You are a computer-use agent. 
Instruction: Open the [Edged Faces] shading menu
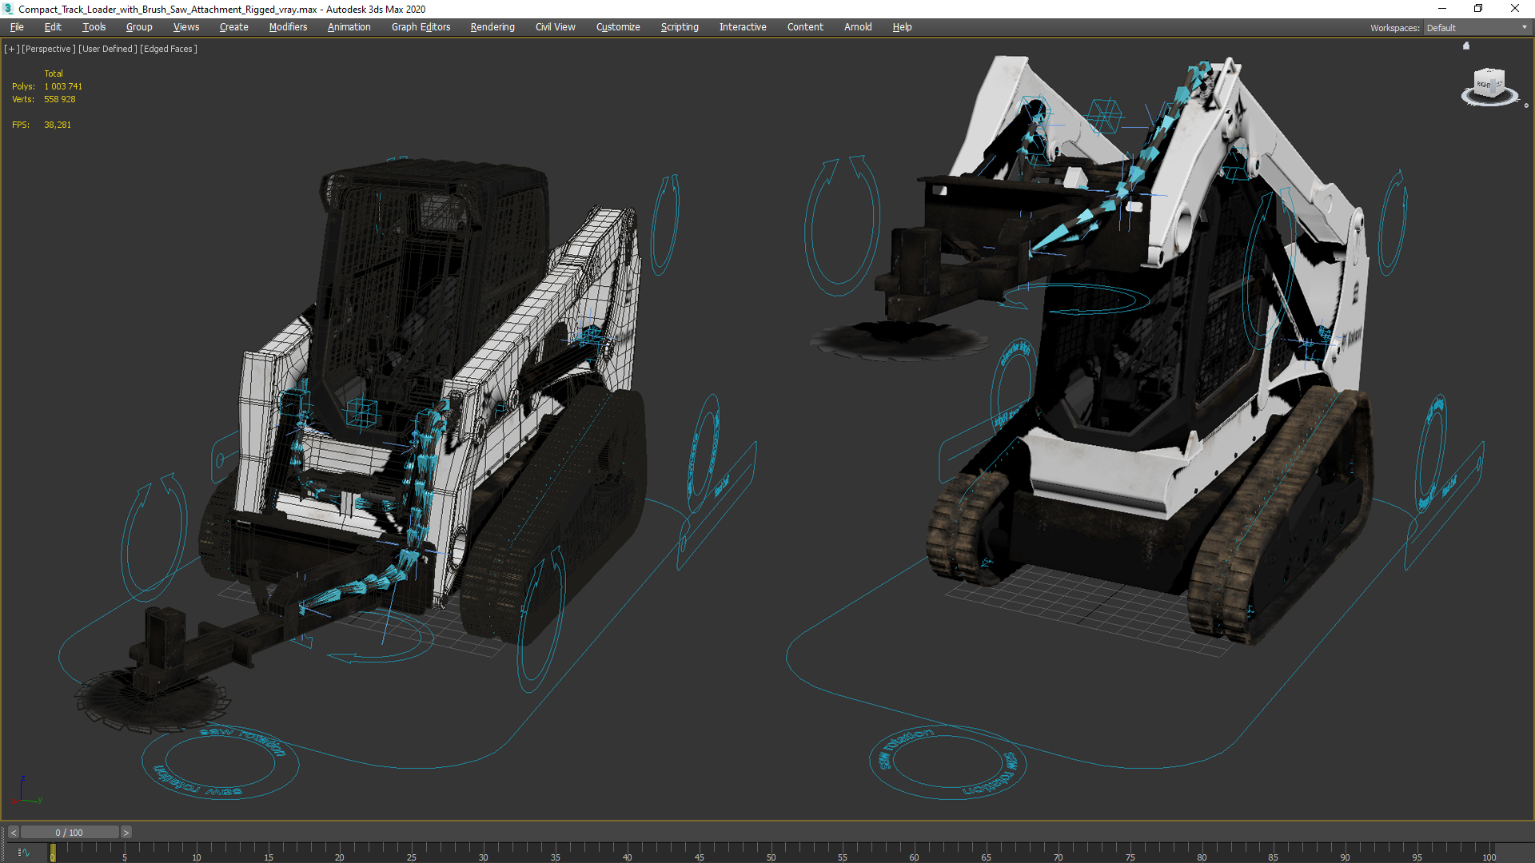click(169, 49)
